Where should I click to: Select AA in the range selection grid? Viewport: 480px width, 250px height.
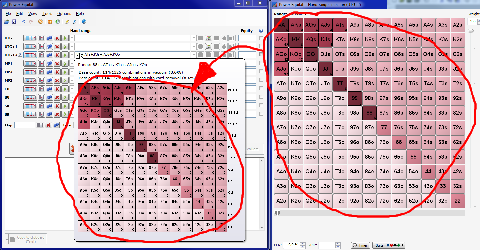click(x=281, y=25)
